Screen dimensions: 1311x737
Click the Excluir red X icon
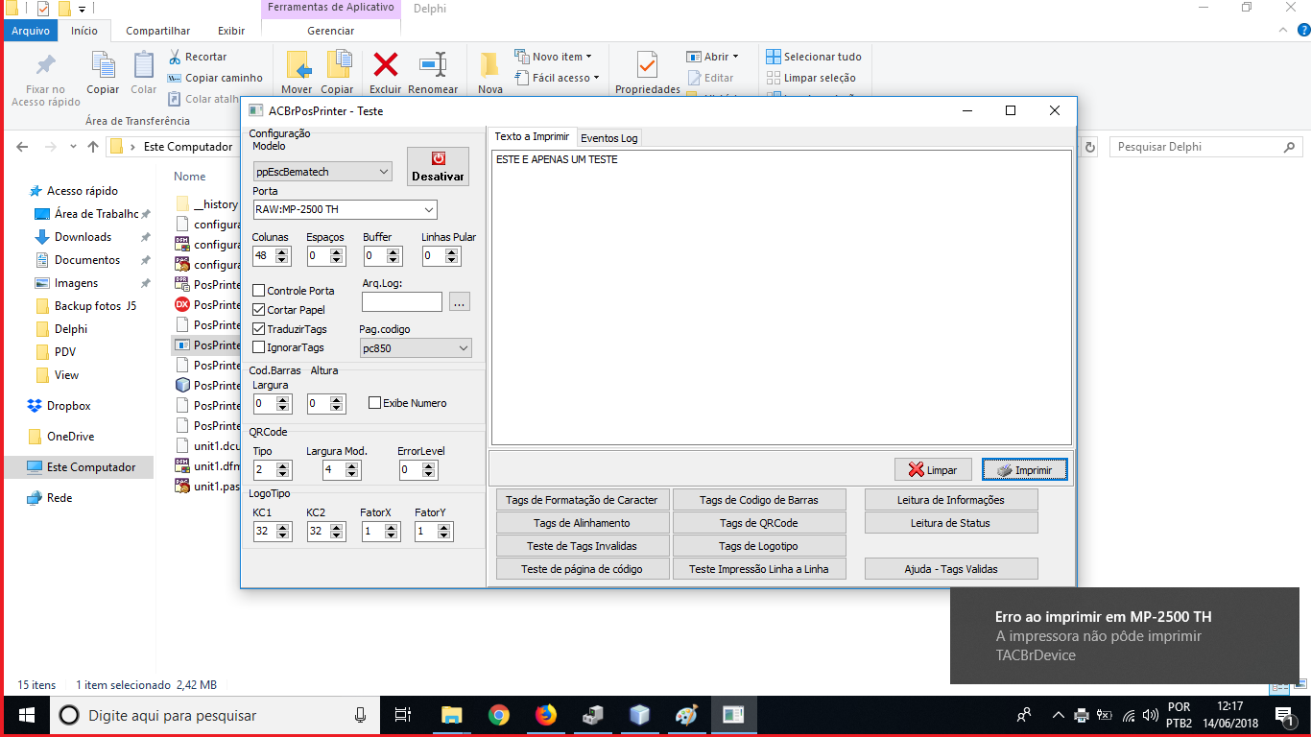coord(386,65)
